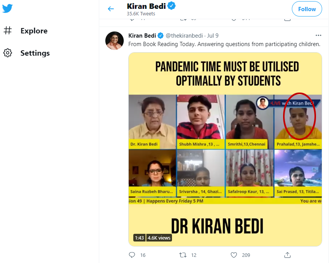Screen dimensions: 334x263
Task: Go back using the arrow icon
Action: click(x=111, y=9)
